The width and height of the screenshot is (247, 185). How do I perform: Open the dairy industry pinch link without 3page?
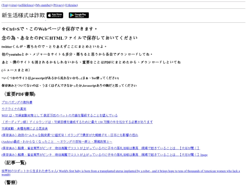(101, 148)
